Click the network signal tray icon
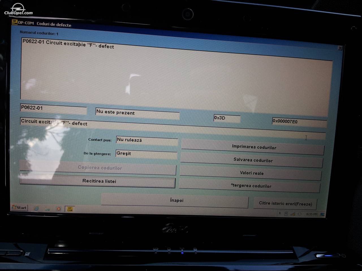Viewport: 362px width, 271px height. [293, 214]
